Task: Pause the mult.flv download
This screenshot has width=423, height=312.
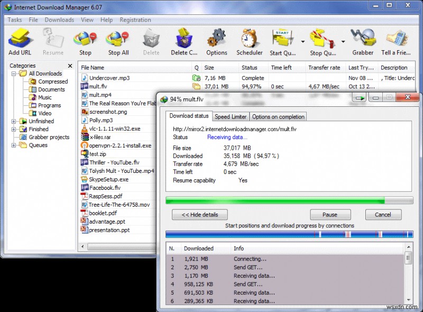Action: pyautogui.click(x=330, y=215)
